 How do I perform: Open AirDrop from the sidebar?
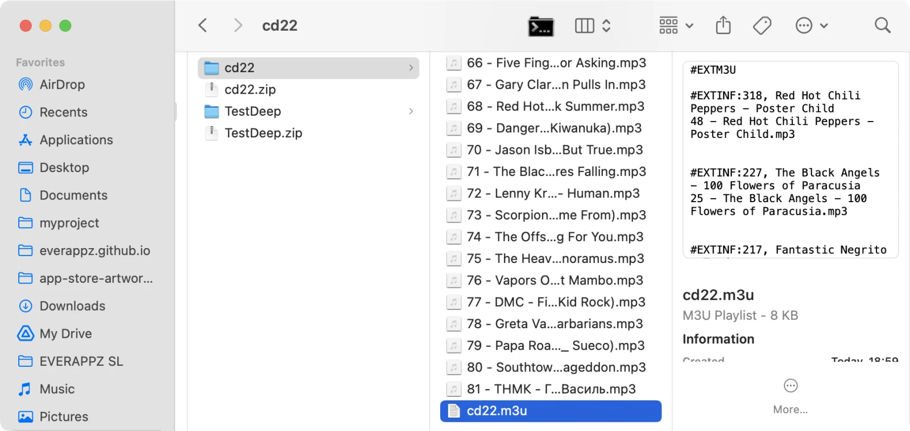[x=62, y=85]
